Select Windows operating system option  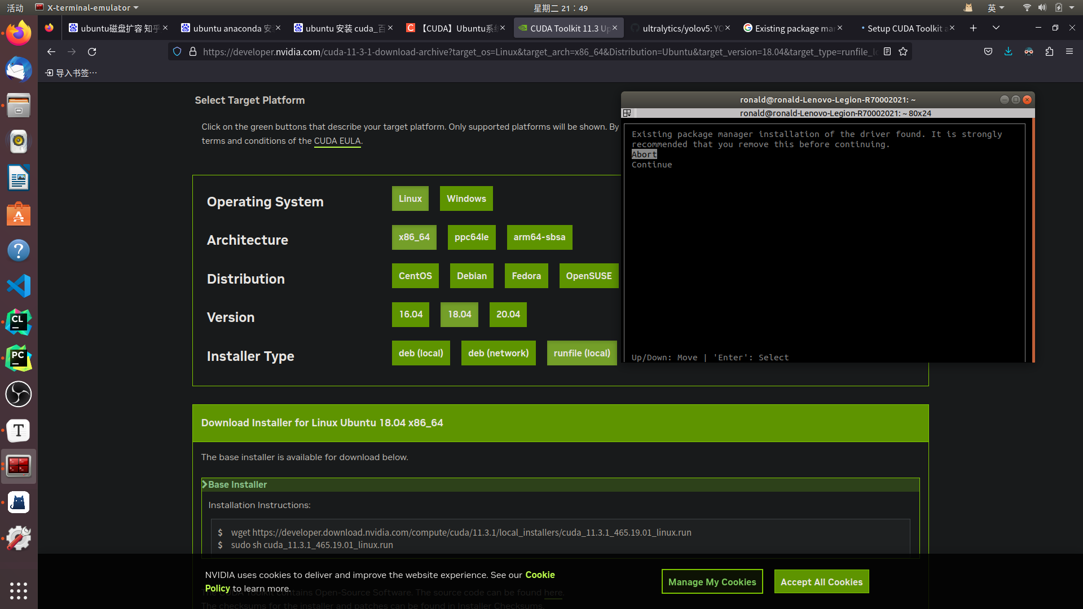tap(466, 198)
